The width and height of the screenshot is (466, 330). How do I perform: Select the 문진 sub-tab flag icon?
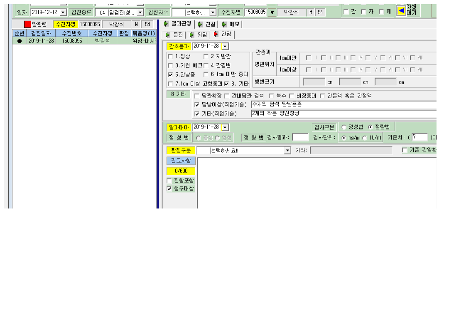[168, 35]
